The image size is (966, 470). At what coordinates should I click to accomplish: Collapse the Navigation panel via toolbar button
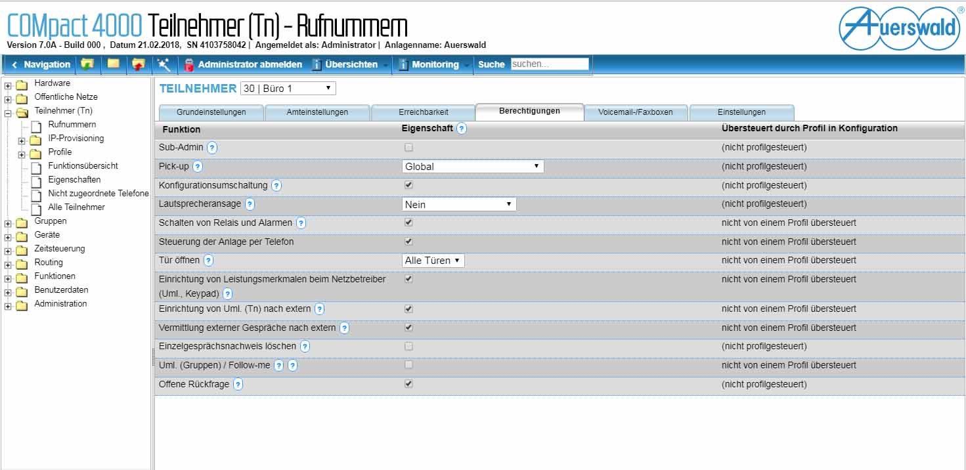click(41, 64)
